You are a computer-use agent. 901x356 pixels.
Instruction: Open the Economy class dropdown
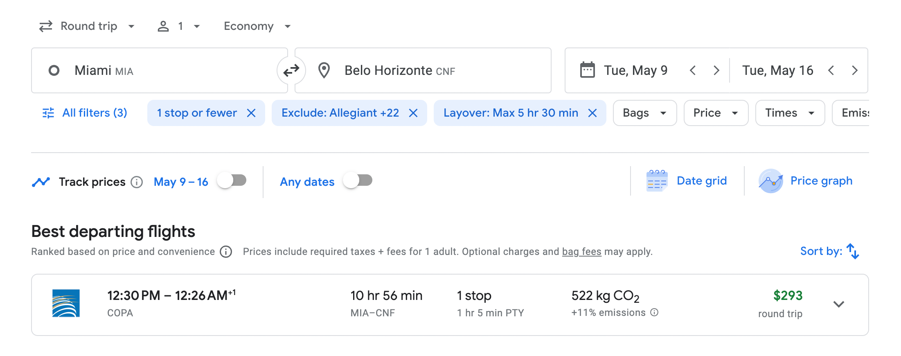click(257, 26)
